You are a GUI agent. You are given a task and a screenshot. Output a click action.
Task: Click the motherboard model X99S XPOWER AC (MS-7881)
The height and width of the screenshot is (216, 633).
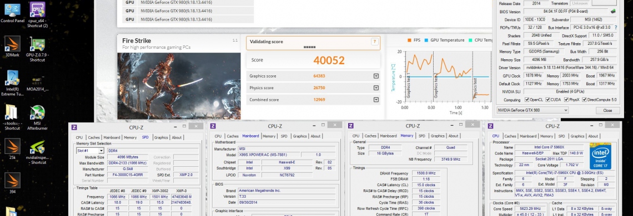tap(268, 155)
